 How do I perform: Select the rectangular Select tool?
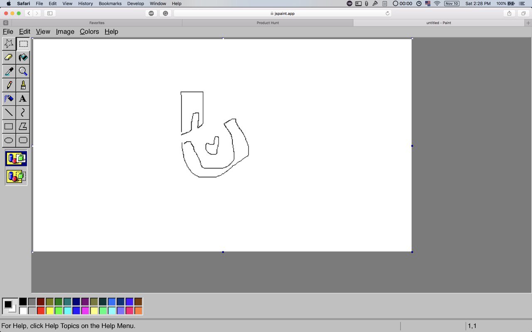tap(23, 44)
